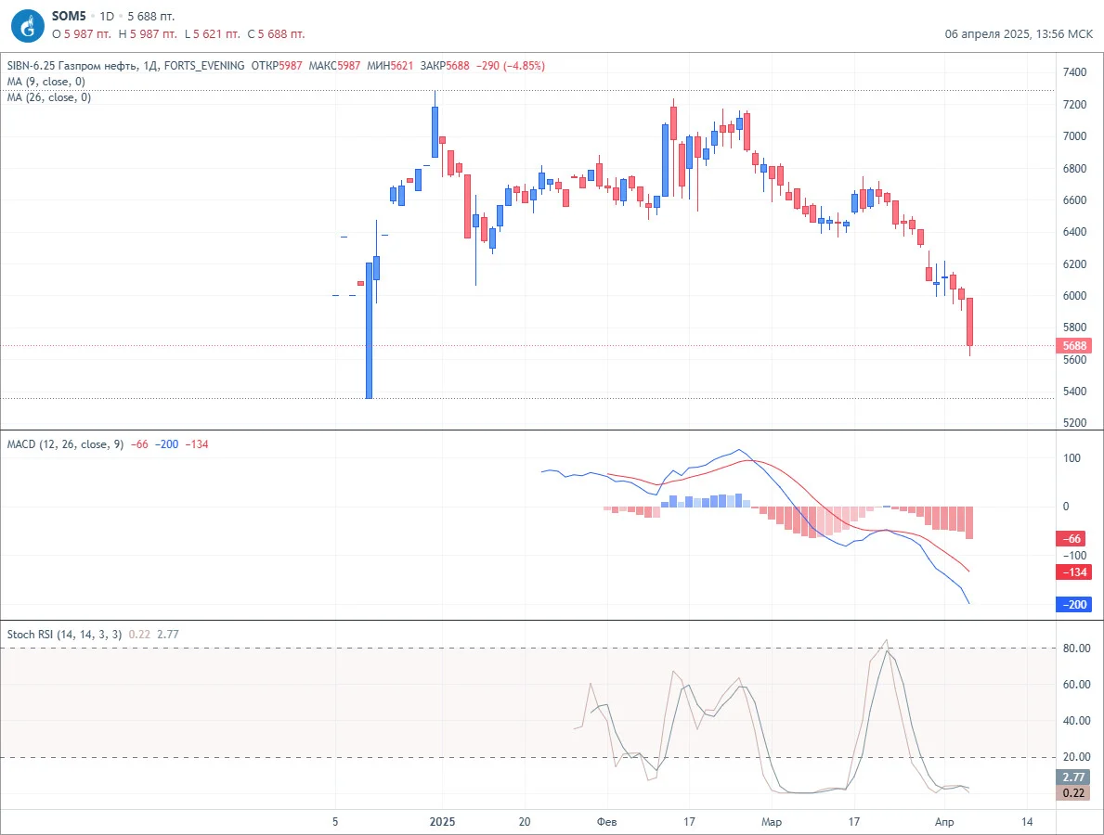Click the blue -200 MACD value tag

[x=1073, y=604]
